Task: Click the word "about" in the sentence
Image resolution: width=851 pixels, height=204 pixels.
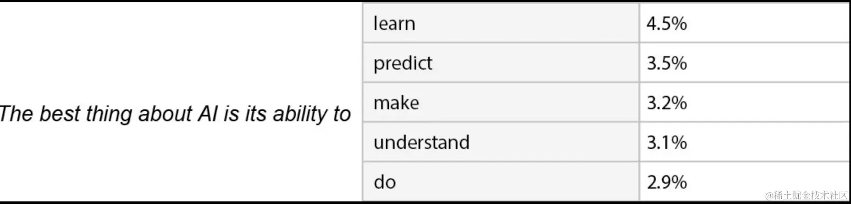Action: [x=165, y=114]
